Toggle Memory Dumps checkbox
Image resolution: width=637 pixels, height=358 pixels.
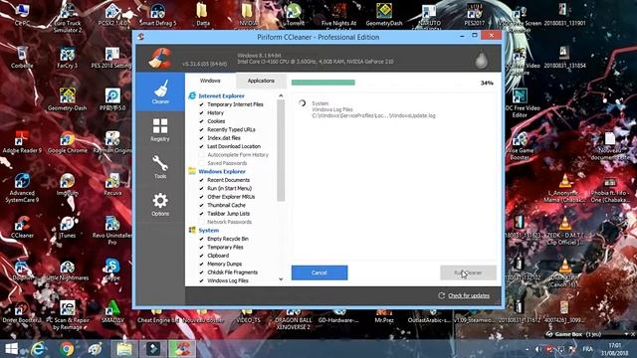(201, 264)
